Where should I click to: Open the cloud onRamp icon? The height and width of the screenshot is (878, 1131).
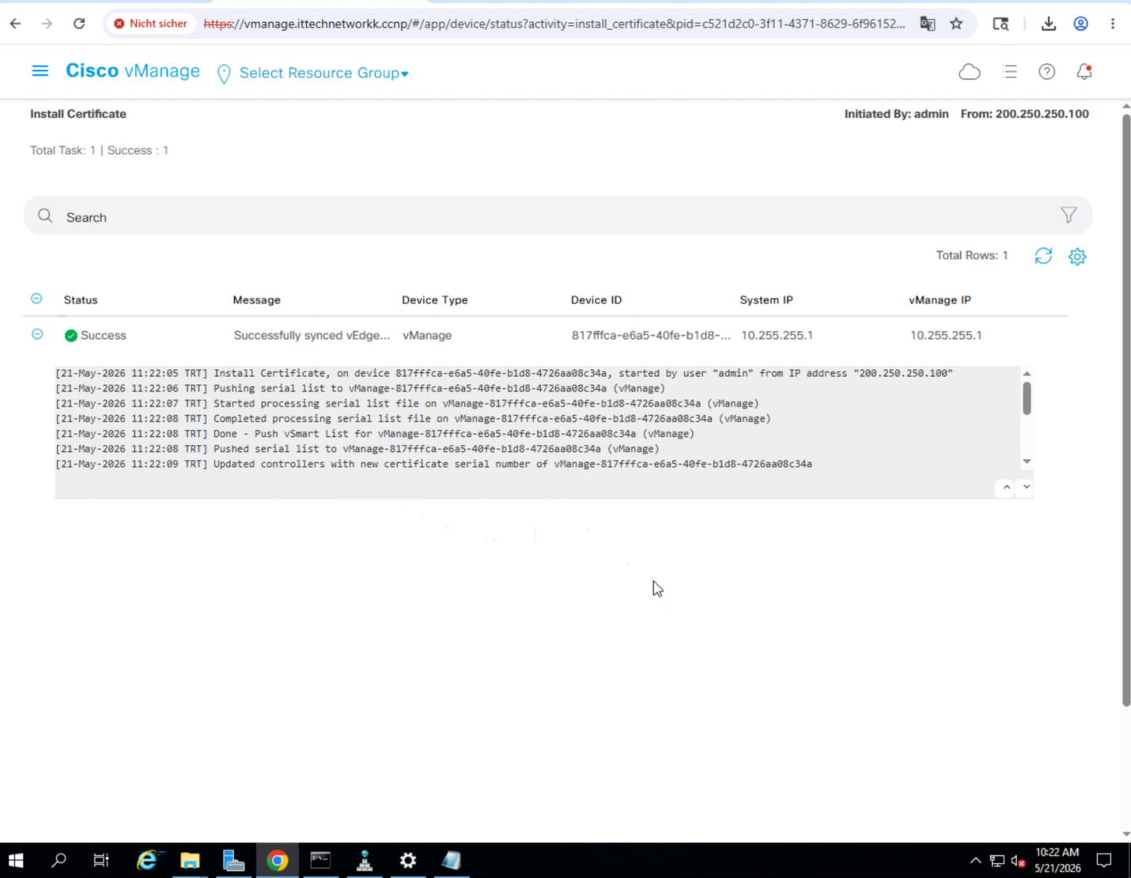[x=970, y=72]
